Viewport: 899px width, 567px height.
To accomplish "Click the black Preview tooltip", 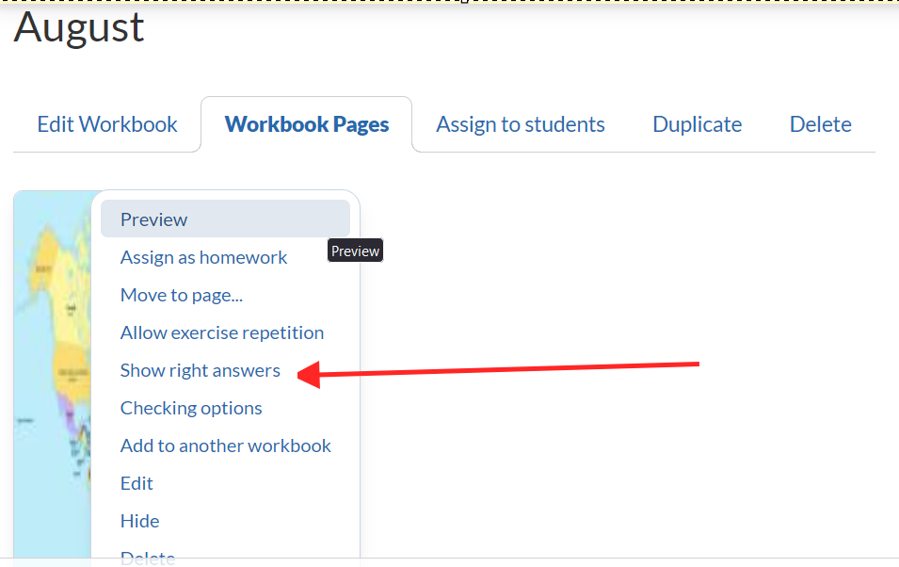I will click(x=355, y=251).
